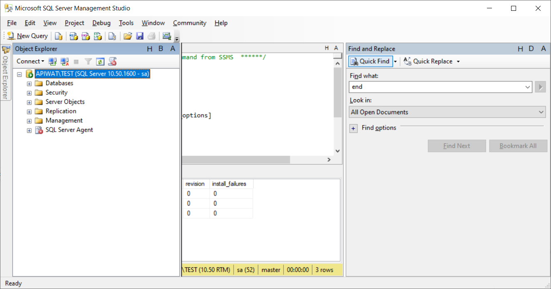Save the current query with the floppy icon

[140, 36]
